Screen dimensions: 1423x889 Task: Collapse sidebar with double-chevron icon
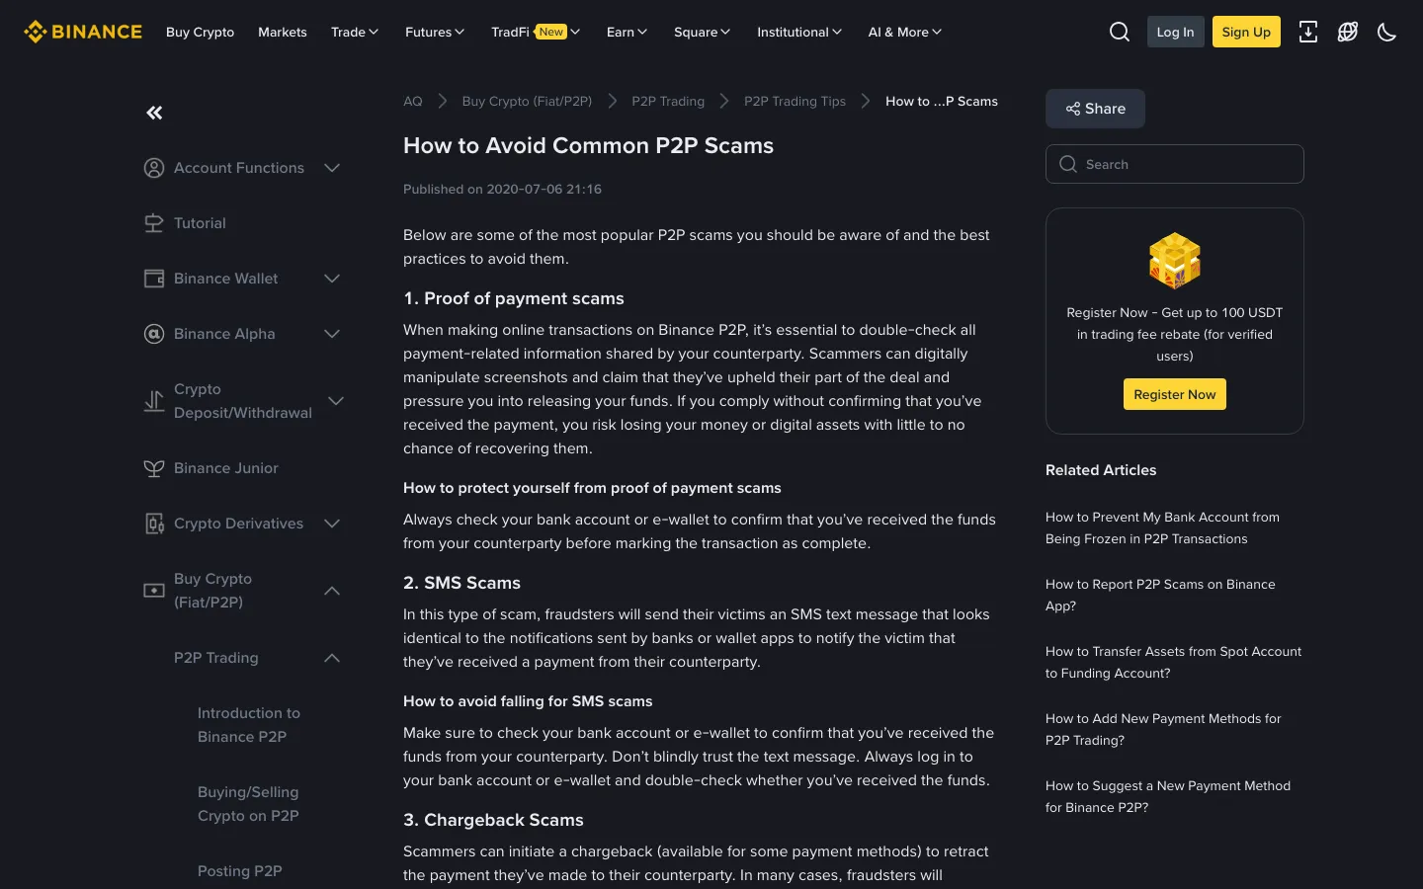(154, 113)
